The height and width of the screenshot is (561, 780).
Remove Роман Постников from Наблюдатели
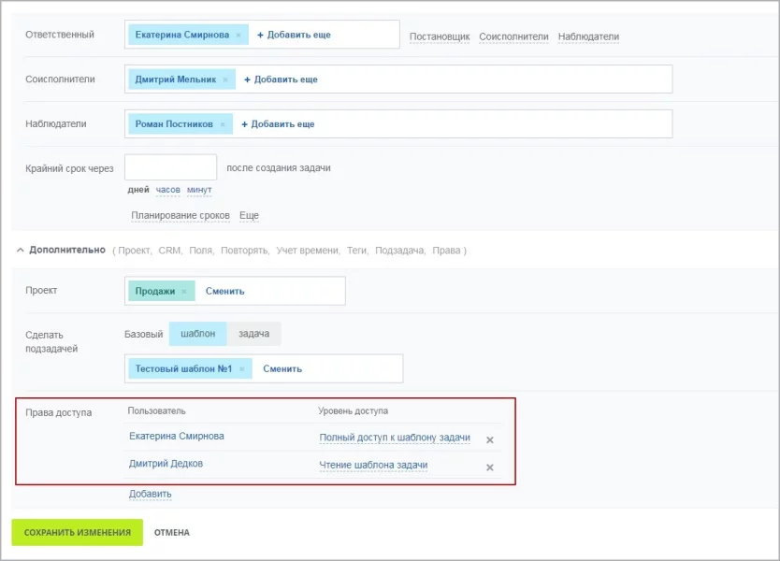tap(223, 124)
